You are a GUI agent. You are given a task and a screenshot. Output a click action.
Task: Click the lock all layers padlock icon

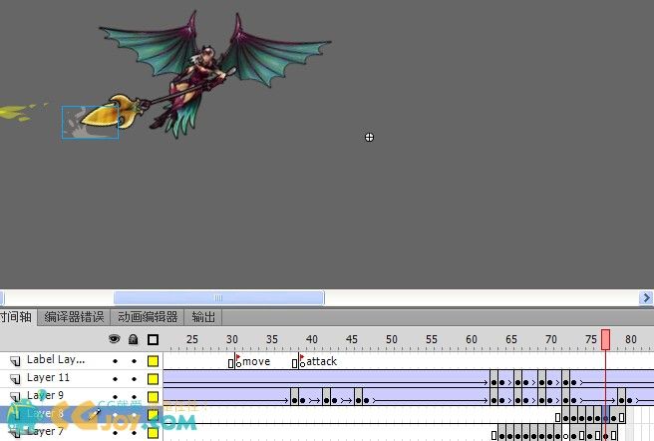[x=133, y=339]
